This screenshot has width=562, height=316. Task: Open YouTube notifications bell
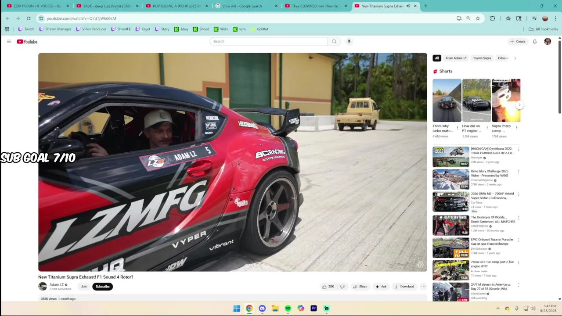[x=535, y=42]
